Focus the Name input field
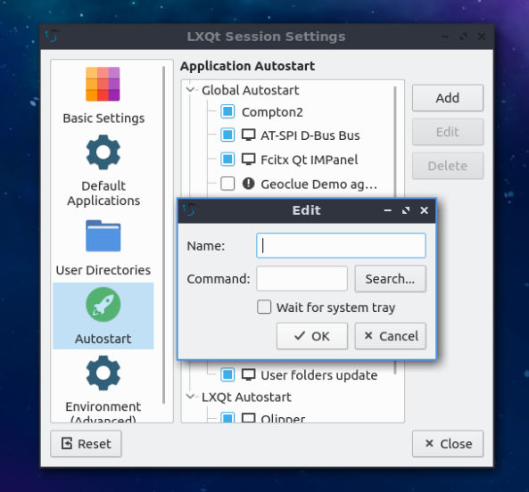This screenshot has height=492, width=529. [x=341, y=246]
